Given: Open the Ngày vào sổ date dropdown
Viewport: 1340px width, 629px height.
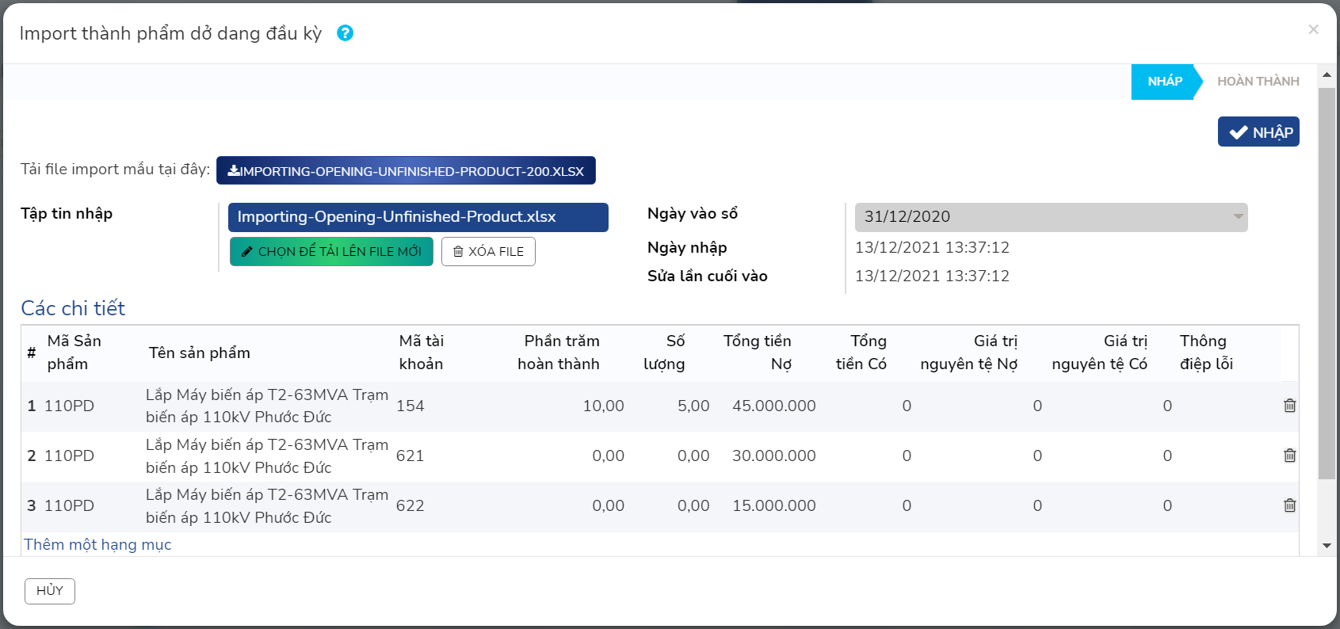Looking at the screenshot, I should pos(1051,217).
